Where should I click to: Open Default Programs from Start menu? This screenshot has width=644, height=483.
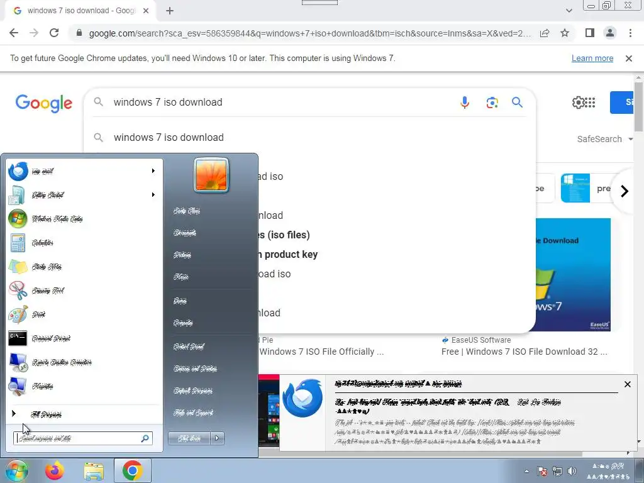(x=193, y=391)
